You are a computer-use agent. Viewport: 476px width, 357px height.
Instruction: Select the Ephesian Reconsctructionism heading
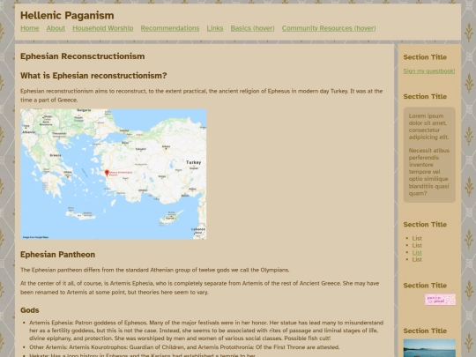click(x=82, y=56)
